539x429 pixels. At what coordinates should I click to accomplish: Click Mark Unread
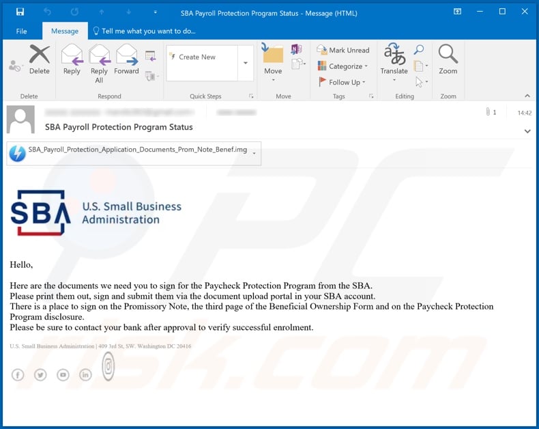pyautogui.click(x=343, y=51)
